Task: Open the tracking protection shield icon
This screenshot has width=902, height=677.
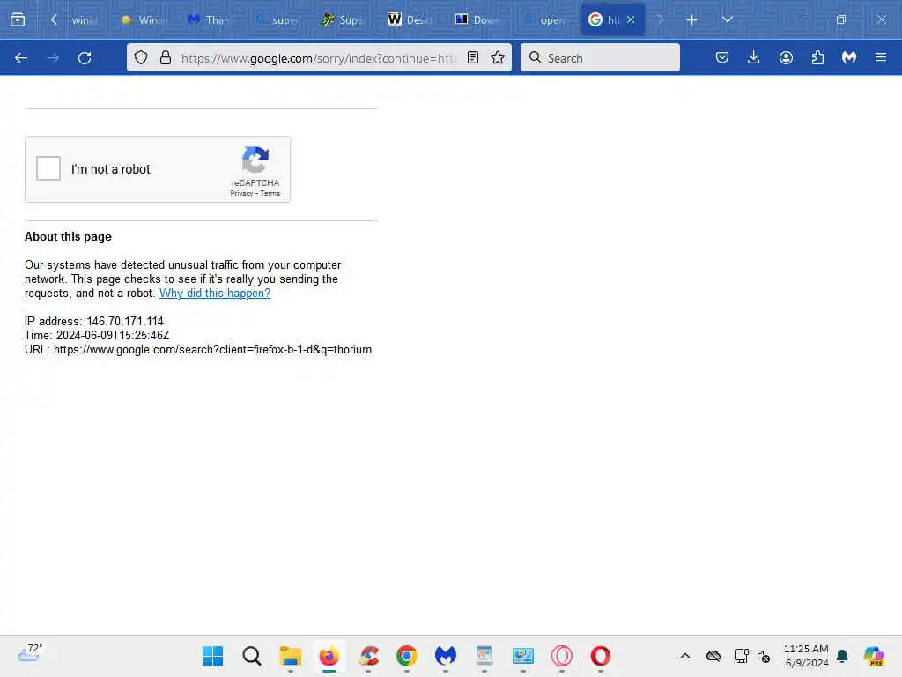Action: [141, 57]
